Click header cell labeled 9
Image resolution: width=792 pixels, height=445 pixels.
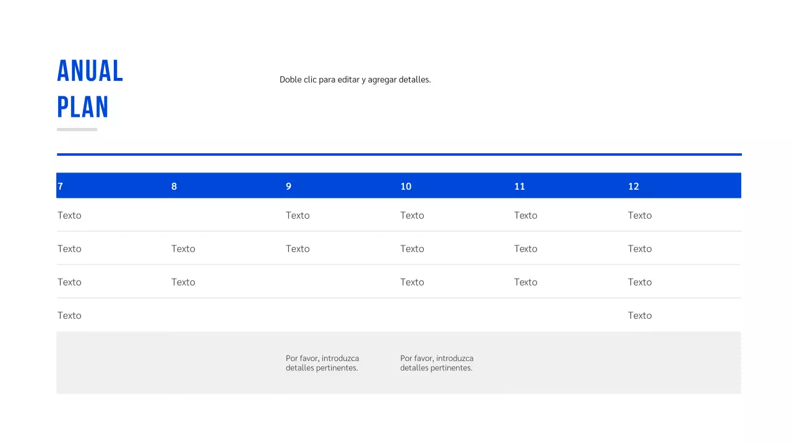[288, 186]
